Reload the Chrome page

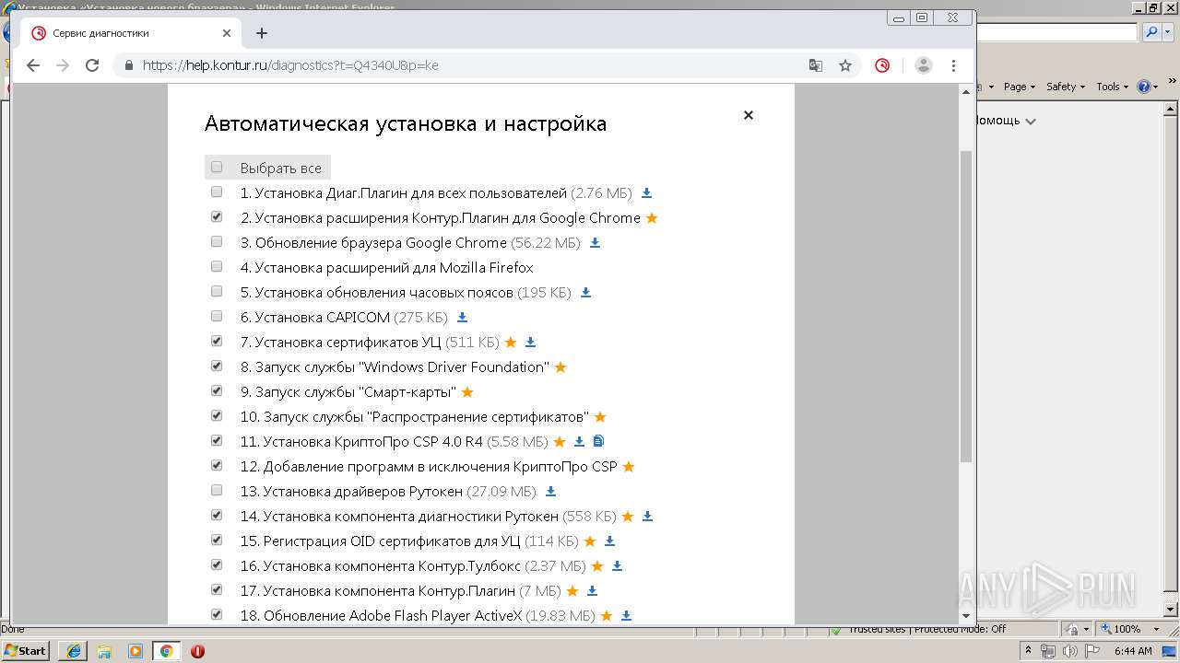tap(92, 65)
